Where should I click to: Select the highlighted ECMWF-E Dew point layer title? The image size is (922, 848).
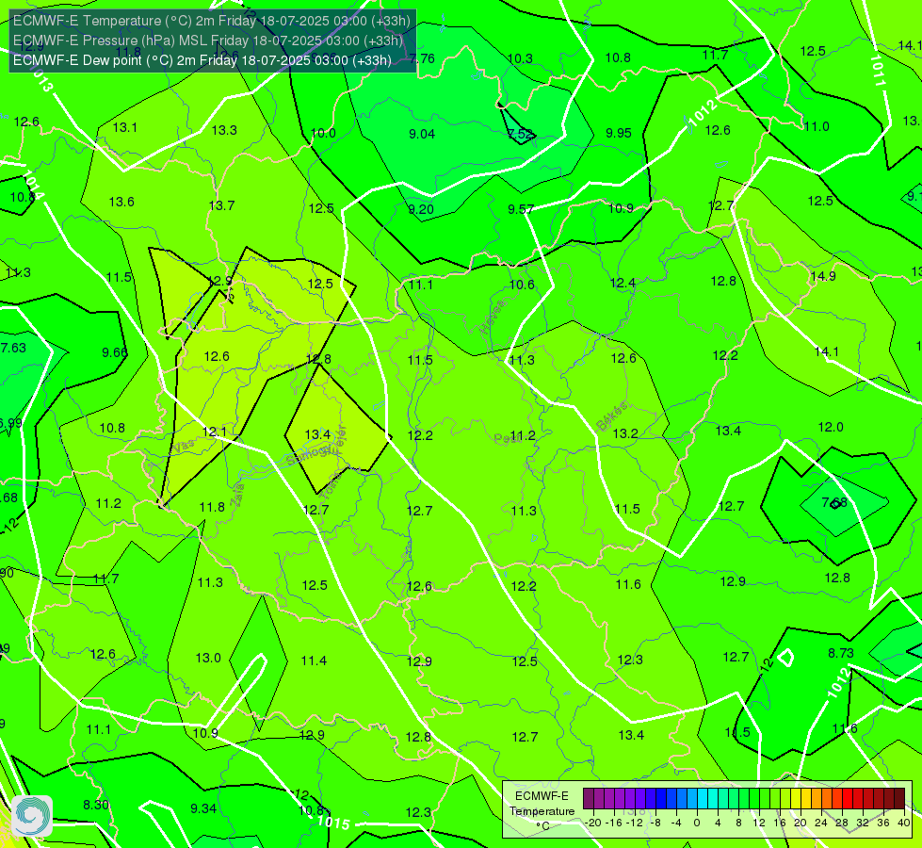pyautogui.click(x=202, y=60)
